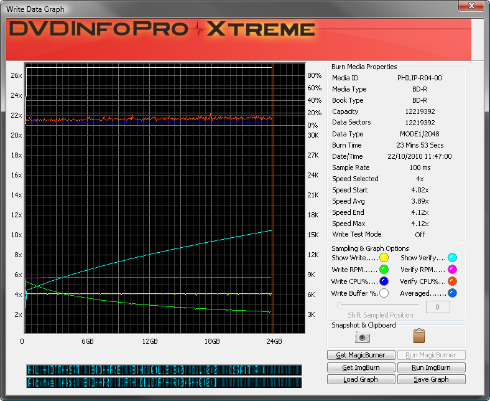Click the snapshot camera icon
Image resolution: width=490 pixels, height=401 pixels.
click(362, 337)
